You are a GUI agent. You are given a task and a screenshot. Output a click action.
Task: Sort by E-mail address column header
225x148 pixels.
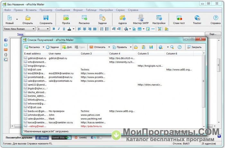(x=35, y=53)
